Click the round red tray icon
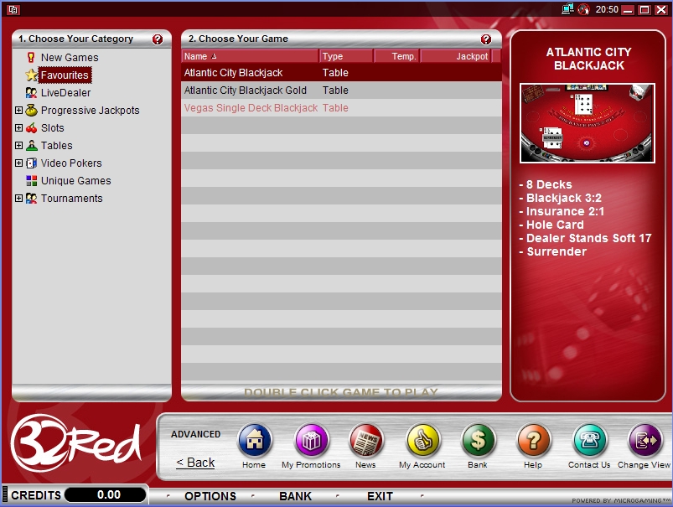This screenshot has height=507, width=673. click(x=583, y=9)
